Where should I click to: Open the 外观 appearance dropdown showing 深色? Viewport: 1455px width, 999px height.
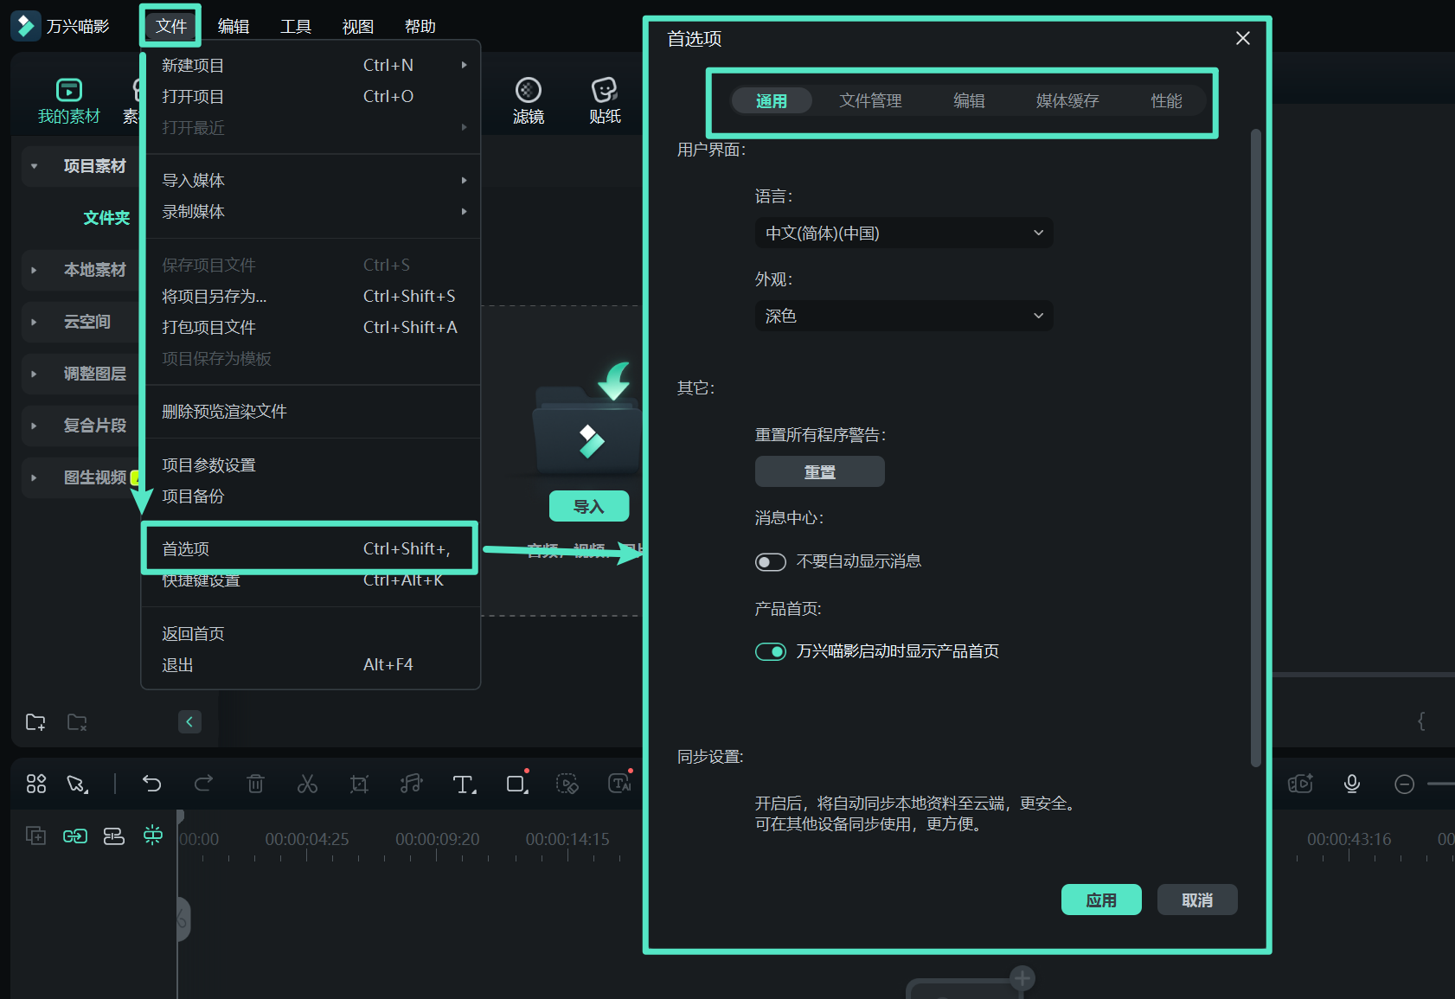[903, 316]
